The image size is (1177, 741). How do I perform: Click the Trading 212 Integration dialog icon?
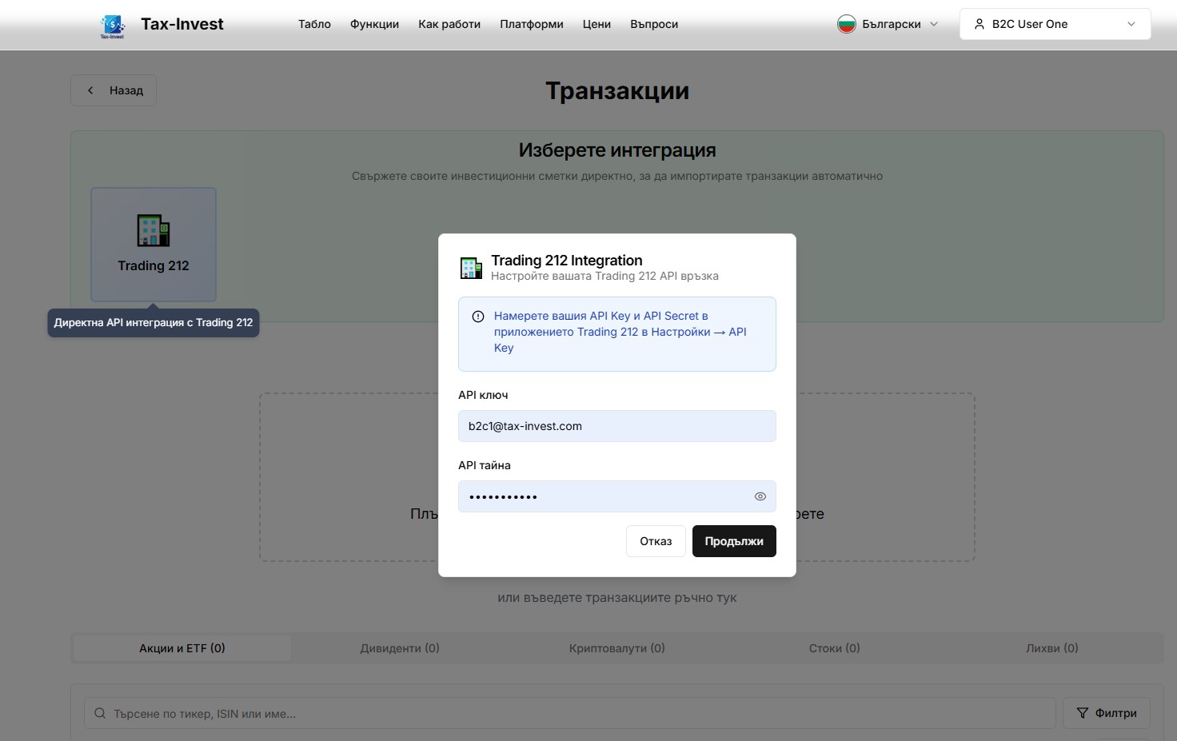[471, 268]
